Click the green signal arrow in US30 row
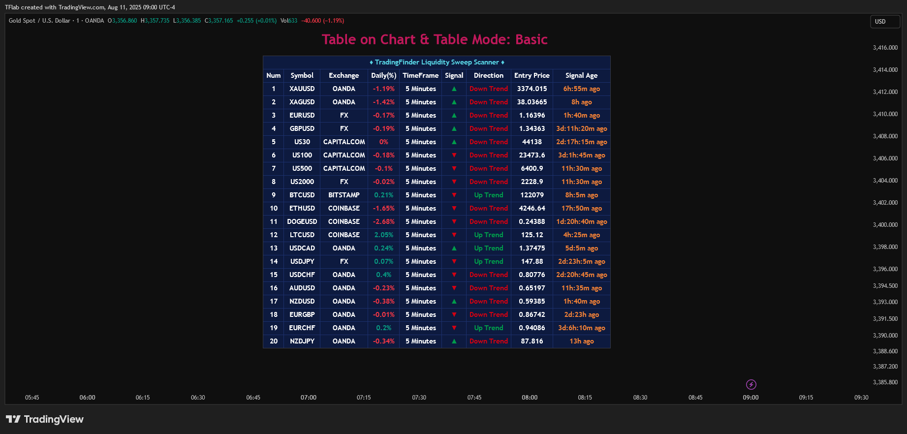907x434 pixels. pyautogui.click(x=454, y=142)
